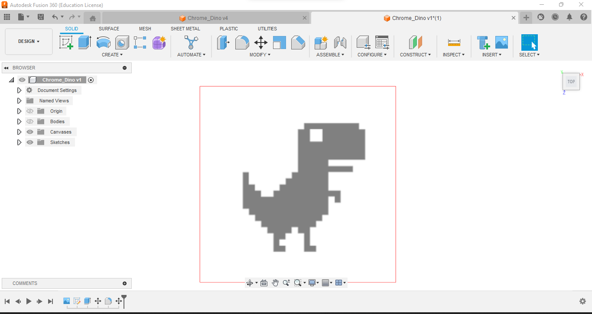Viewport: 592px width, 314px height.
Task: Toggle visibility of Chrome_Dino v1 component
Action: coord(22,80)
